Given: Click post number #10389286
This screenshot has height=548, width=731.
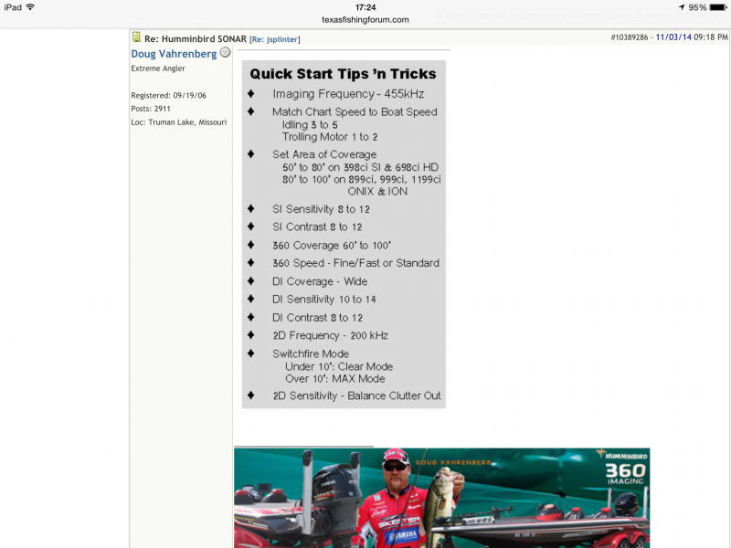Looking at the screenshot, I should pos(630,37).
